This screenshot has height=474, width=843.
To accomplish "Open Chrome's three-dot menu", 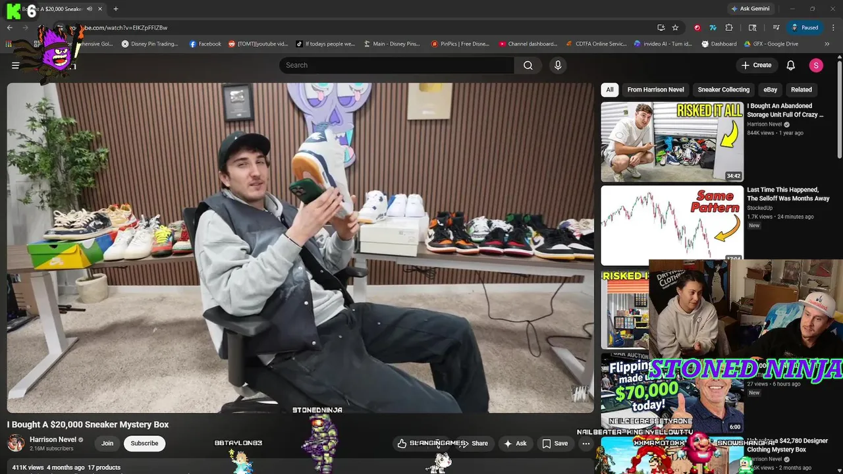I will (x=834, y=28).
